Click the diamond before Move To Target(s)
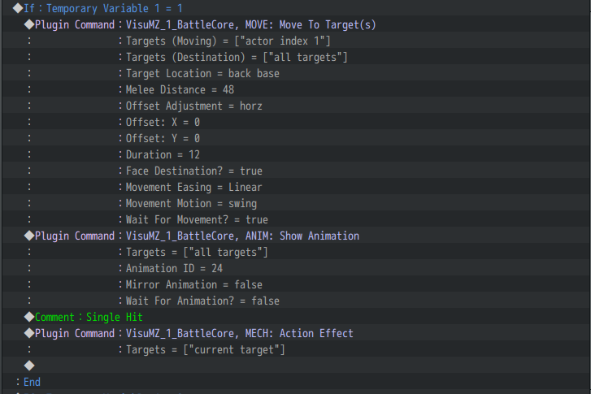Screen dimensions: 591x394 click(29, 24)
